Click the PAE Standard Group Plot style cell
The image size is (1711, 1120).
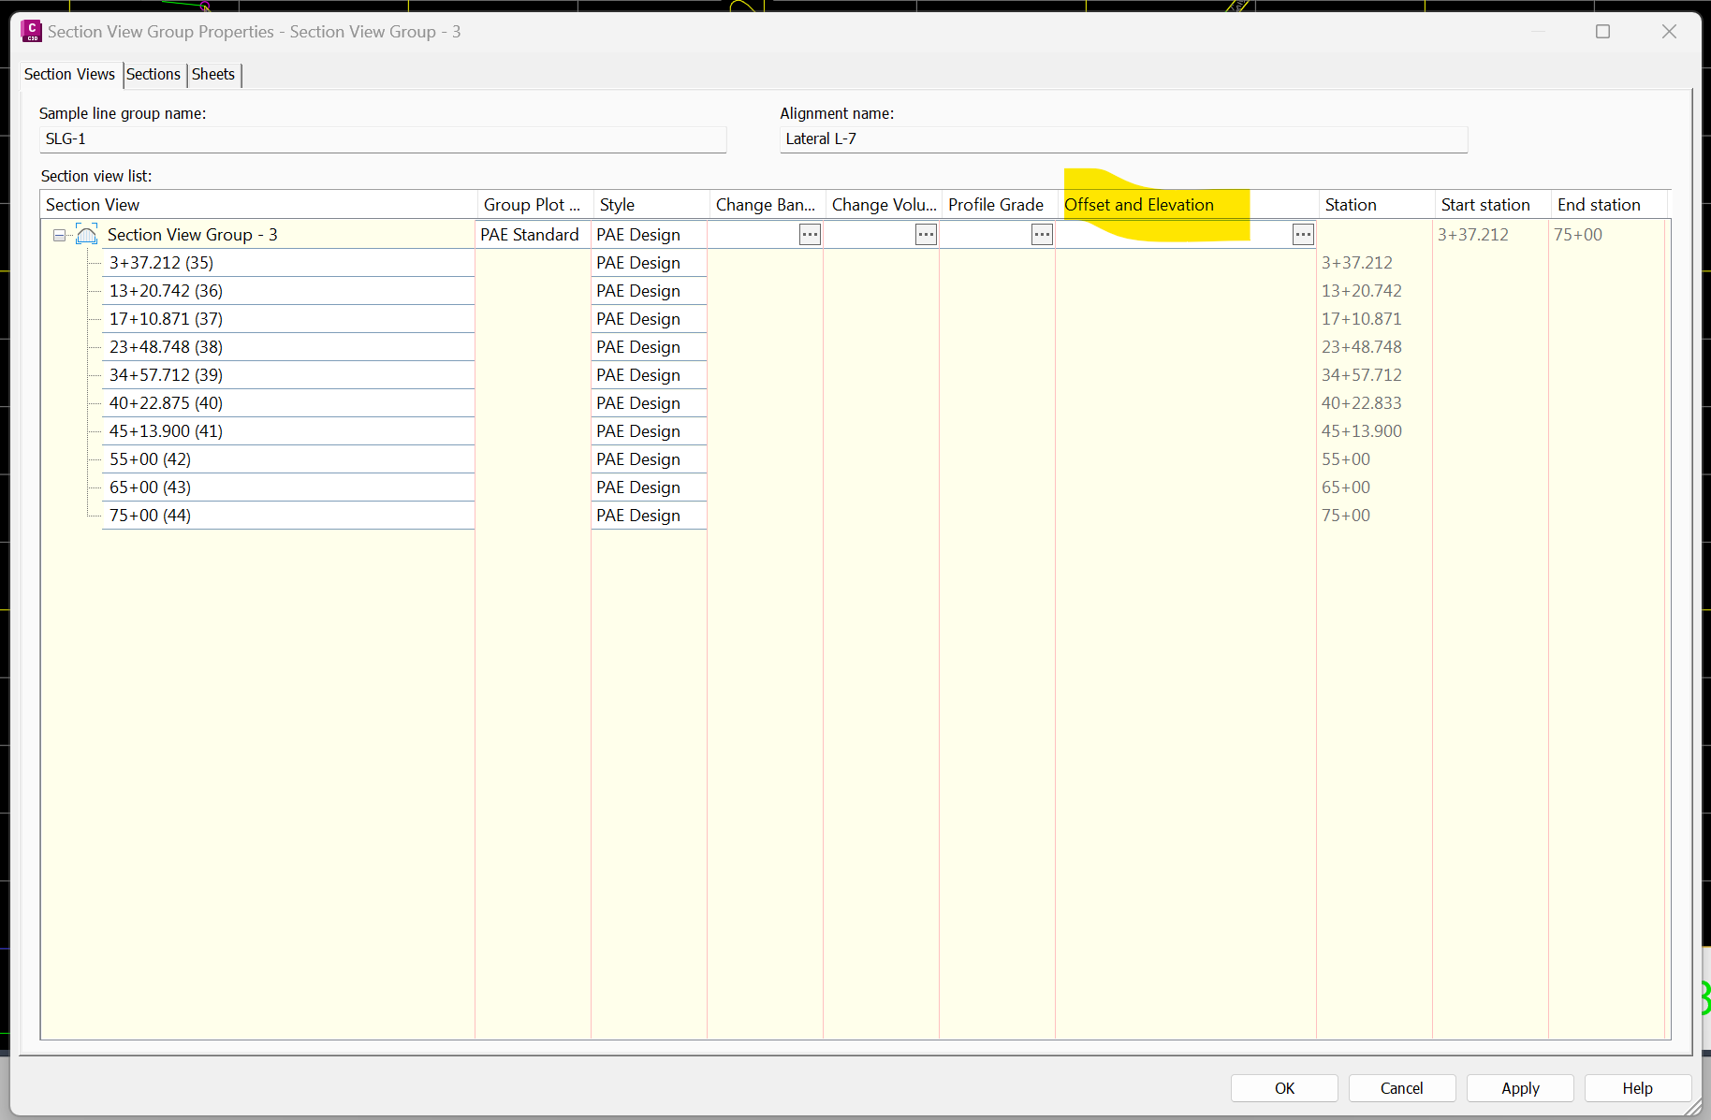(530, 234)
